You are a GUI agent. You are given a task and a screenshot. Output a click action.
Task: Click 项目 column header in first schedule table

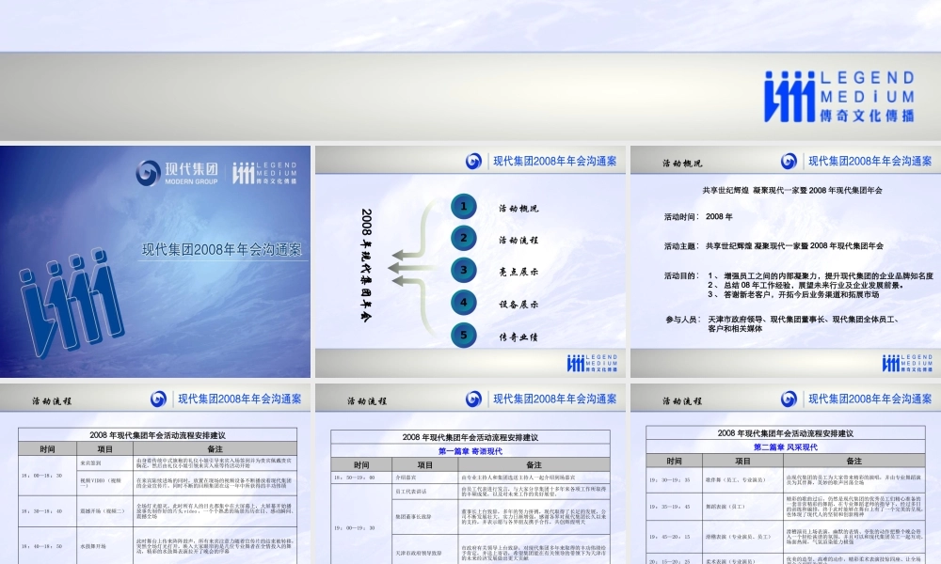click(105, 449)
